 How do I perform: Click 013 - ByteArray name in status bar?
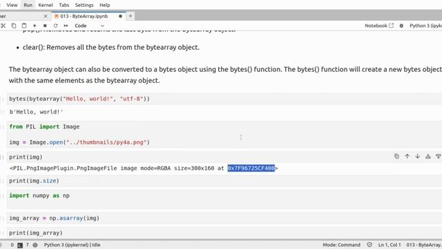click(424, 245)
